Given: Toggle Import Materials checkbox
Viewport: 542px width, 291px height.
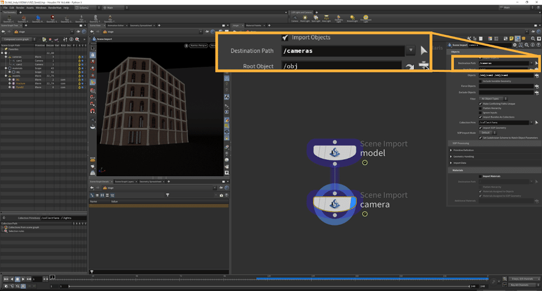Looking at the screenshot, I should click(479, 176).
